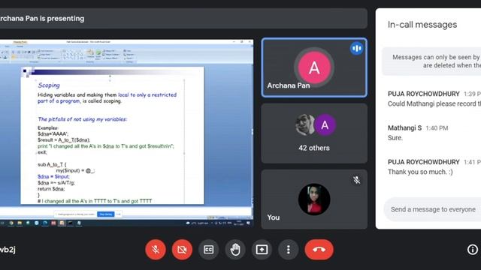This screenshot has height=270, width=481.
Task: Click the 42 others label
Action: pos(314,148)
